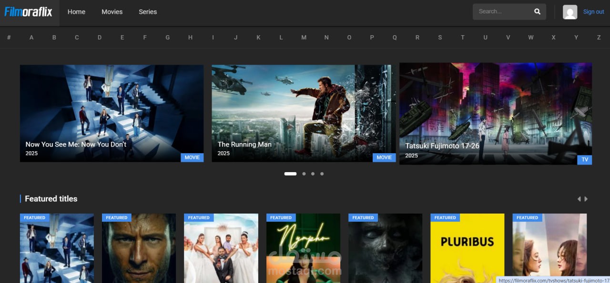
Task: Open the Series menu
Action: point(148,12)
